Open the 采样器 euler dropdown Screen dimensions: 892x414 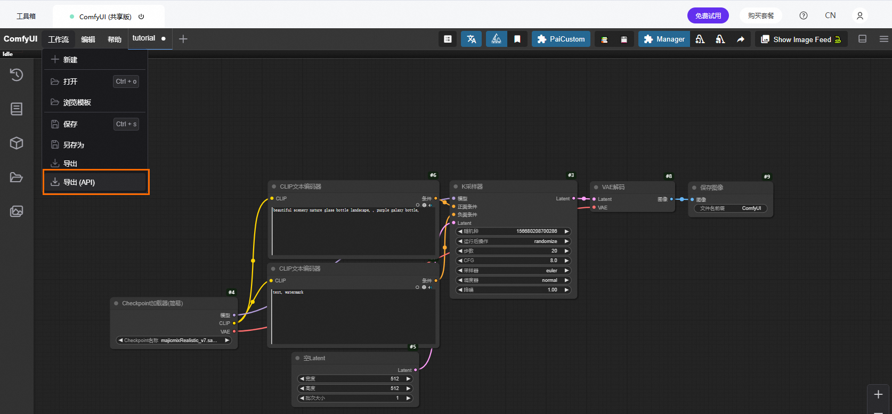click(x=513, y=271)
